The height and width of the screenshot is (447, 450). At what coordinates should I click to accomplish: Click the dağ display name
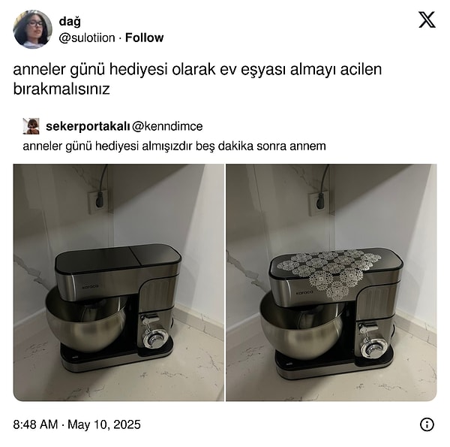(x=70, y=22)
